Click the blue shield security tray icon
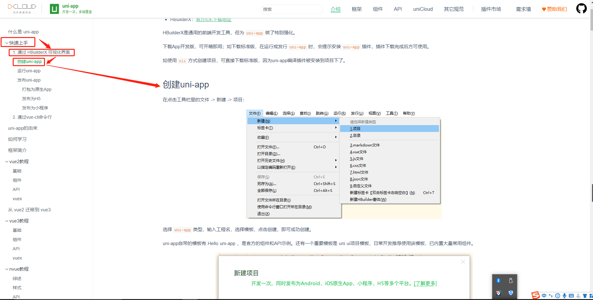 click(511, 293)
